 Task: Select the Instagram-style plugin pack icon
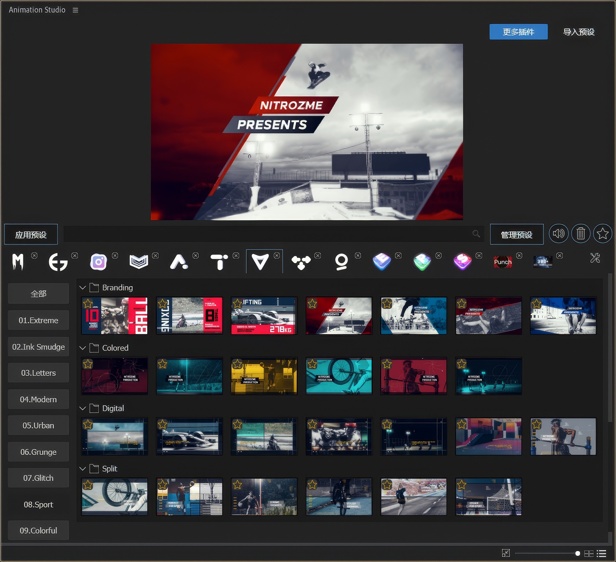(98, 262)
